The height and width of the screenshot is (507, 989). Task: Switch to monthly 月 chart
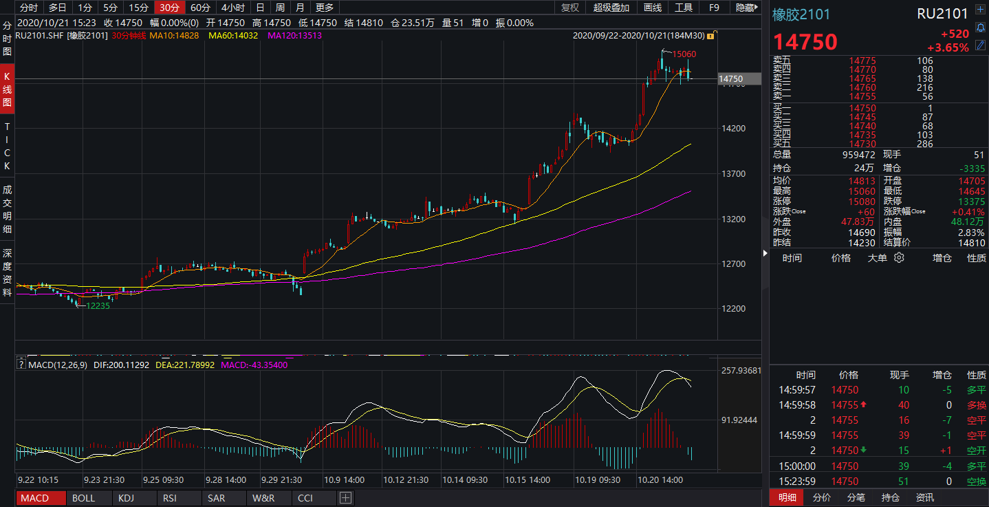click(x=301, y=8)
